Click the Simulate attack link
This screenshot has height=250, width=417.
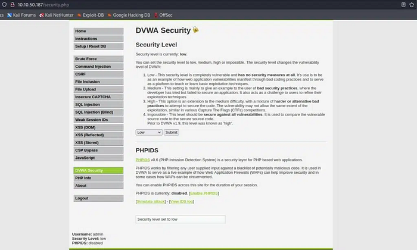[x=151, y=202]
